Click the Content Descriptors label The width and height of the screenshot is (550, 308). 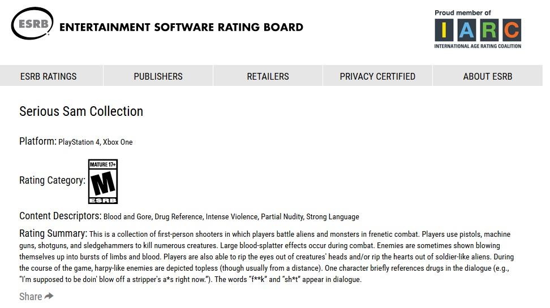click(61, 216)
